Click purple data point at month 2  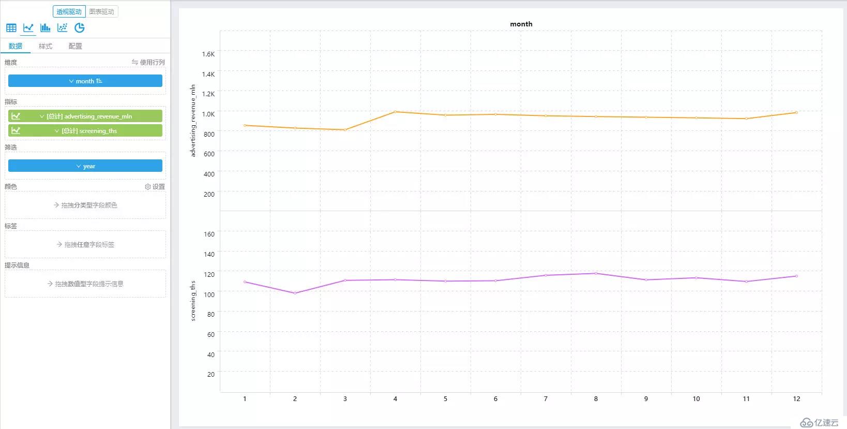[295, 293]
